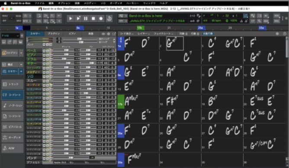Open the Layer (レイヤー) dropdown

coord(144,34)
